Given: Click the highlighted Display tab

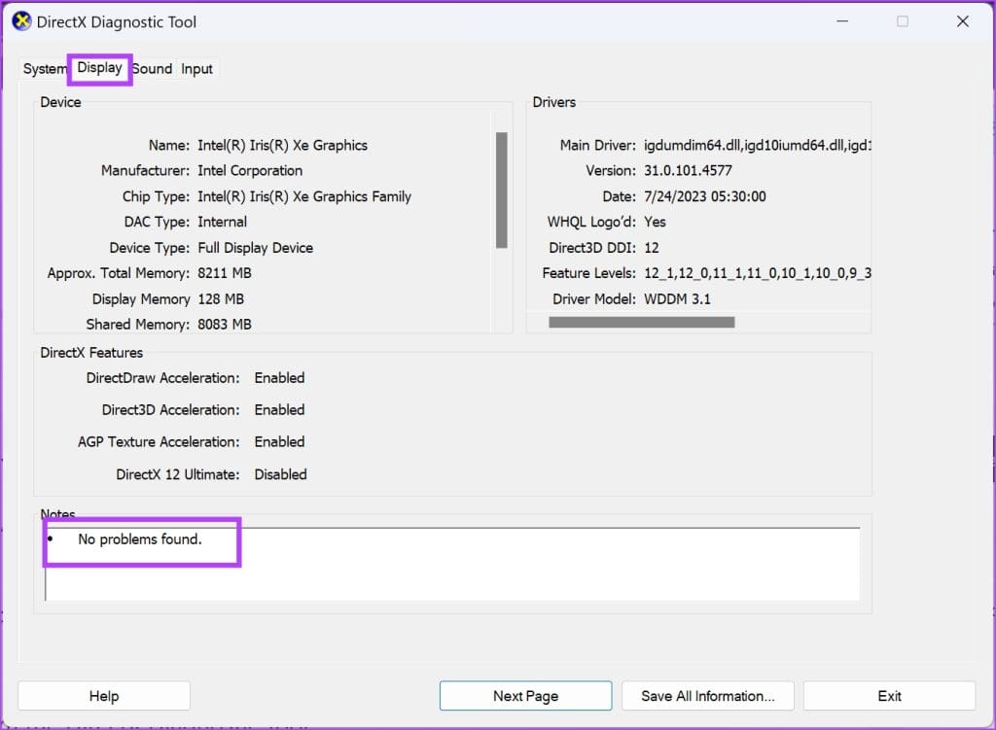Looking at the screenshot, I should pyautogui.click(x=99, y=68).
